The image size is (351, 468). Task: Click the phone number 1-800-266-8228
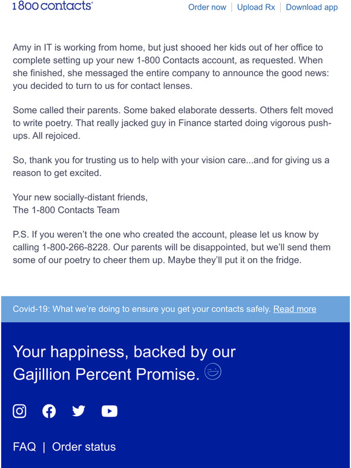tap(77, 247)
